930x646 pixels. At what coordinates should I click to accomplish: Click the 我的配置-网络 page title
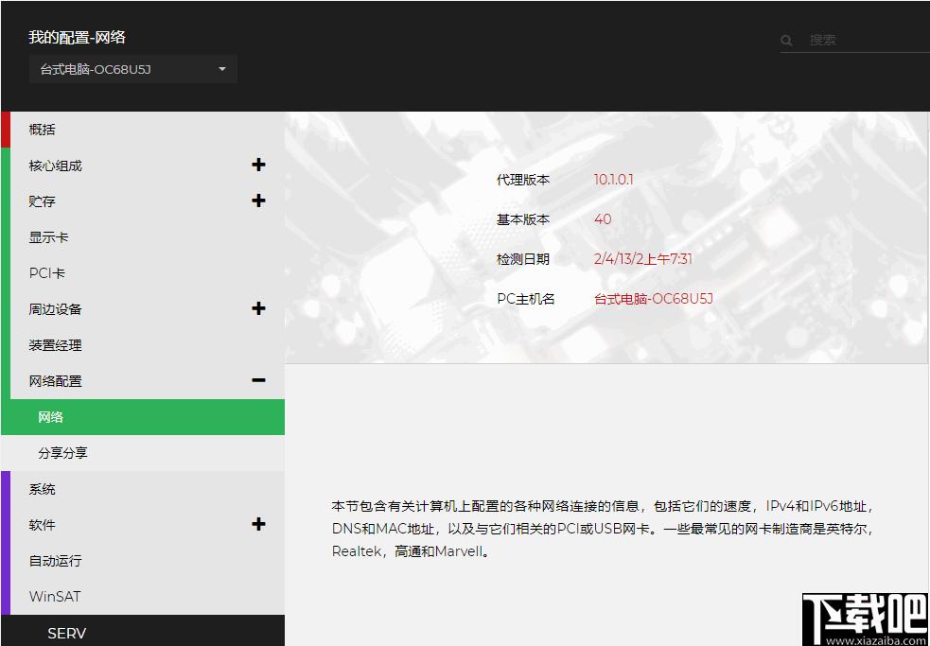[77, 37]
